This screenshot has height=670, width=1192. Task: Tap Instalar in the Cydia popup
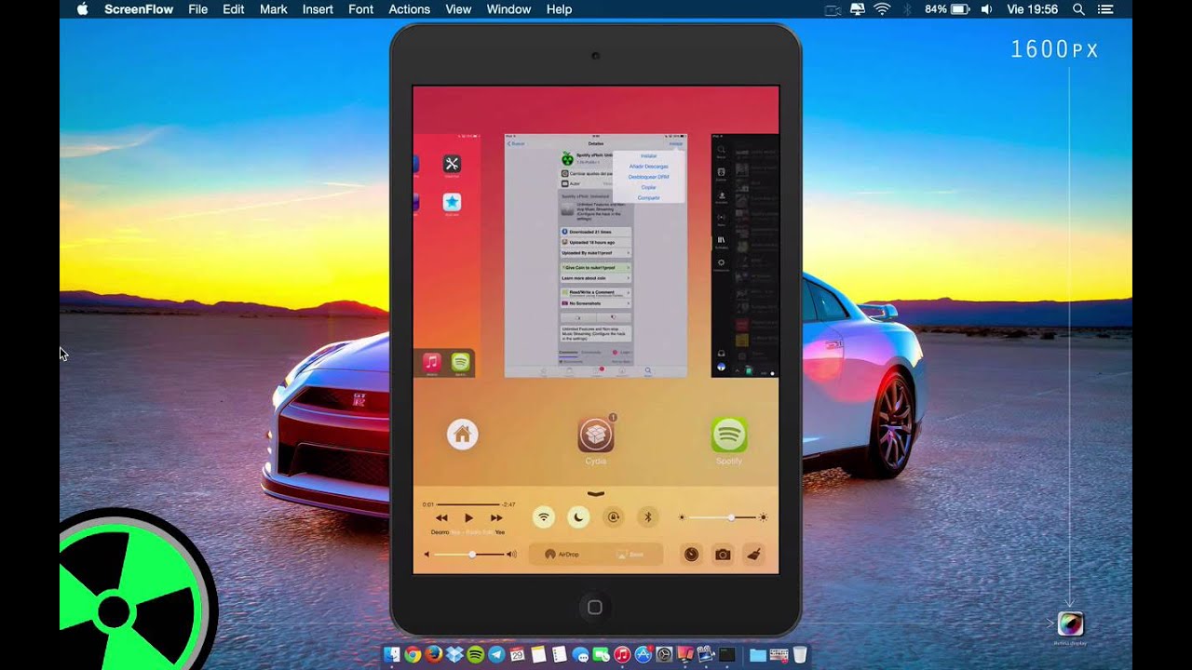click(648, 155)
